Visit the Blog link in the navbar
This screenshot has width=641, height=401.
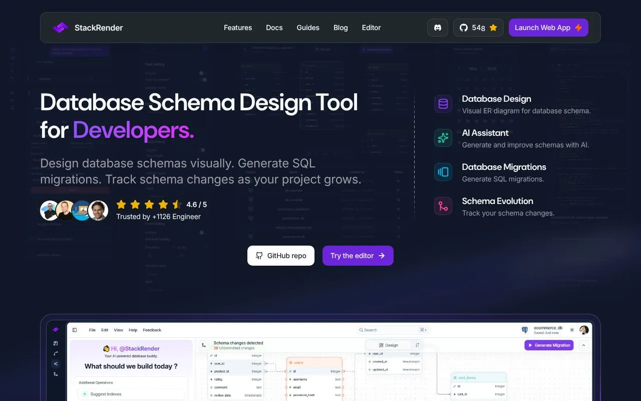pos(341,28)
